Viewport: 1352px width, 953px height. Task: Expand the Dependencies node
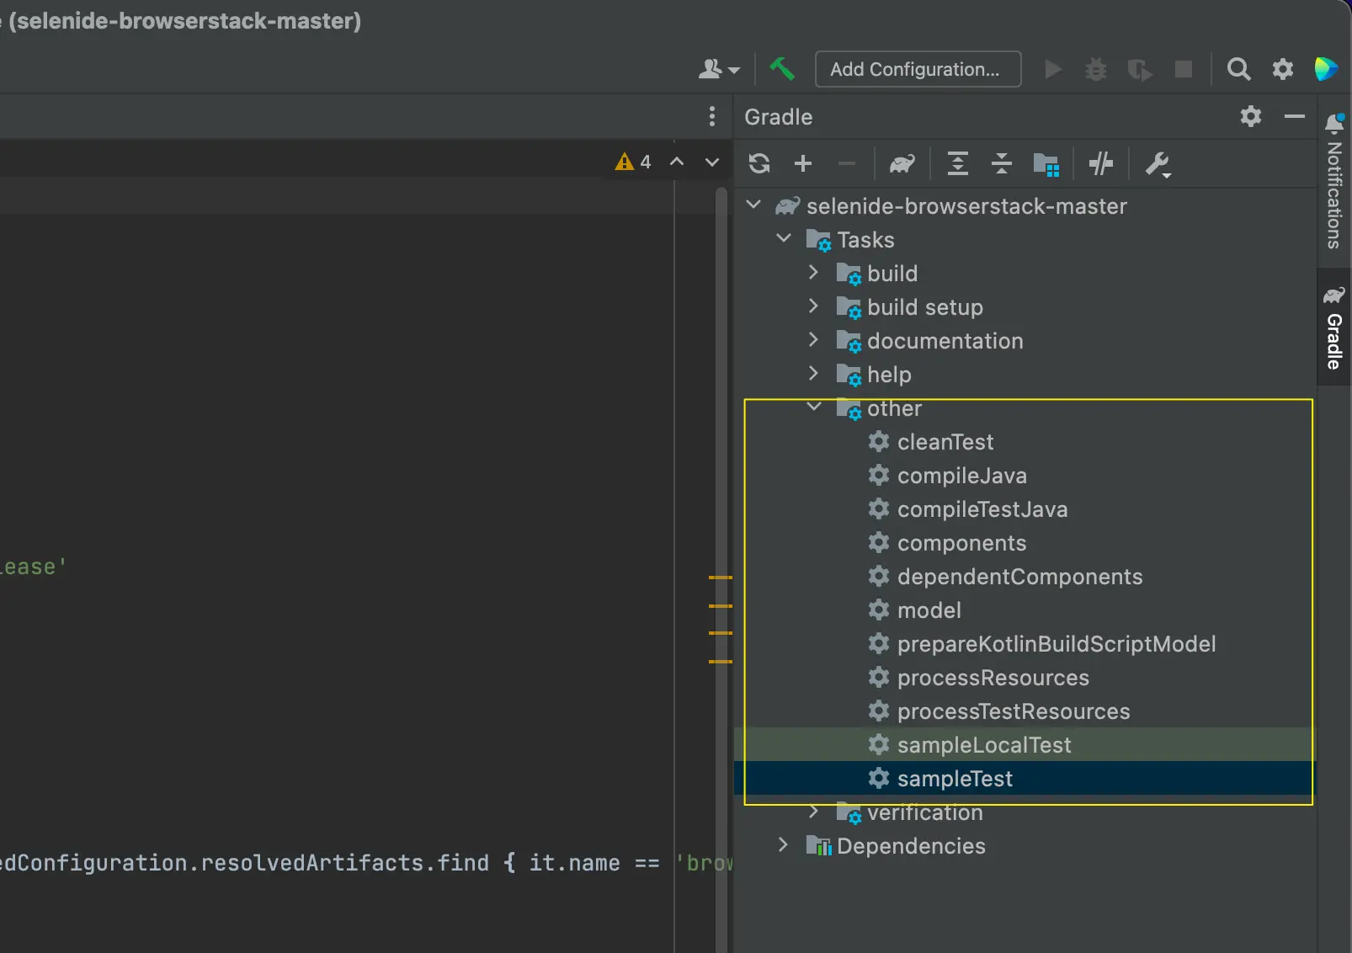783,845
